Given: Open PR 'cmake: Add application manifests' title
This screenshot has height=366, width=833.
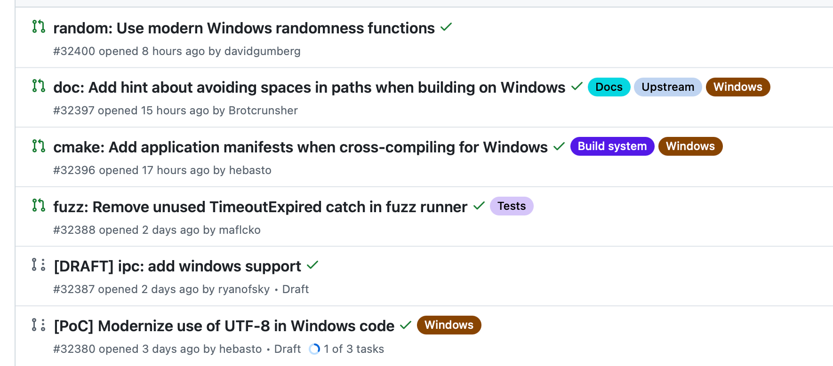Looking at the screenshot, I should 300,147.
